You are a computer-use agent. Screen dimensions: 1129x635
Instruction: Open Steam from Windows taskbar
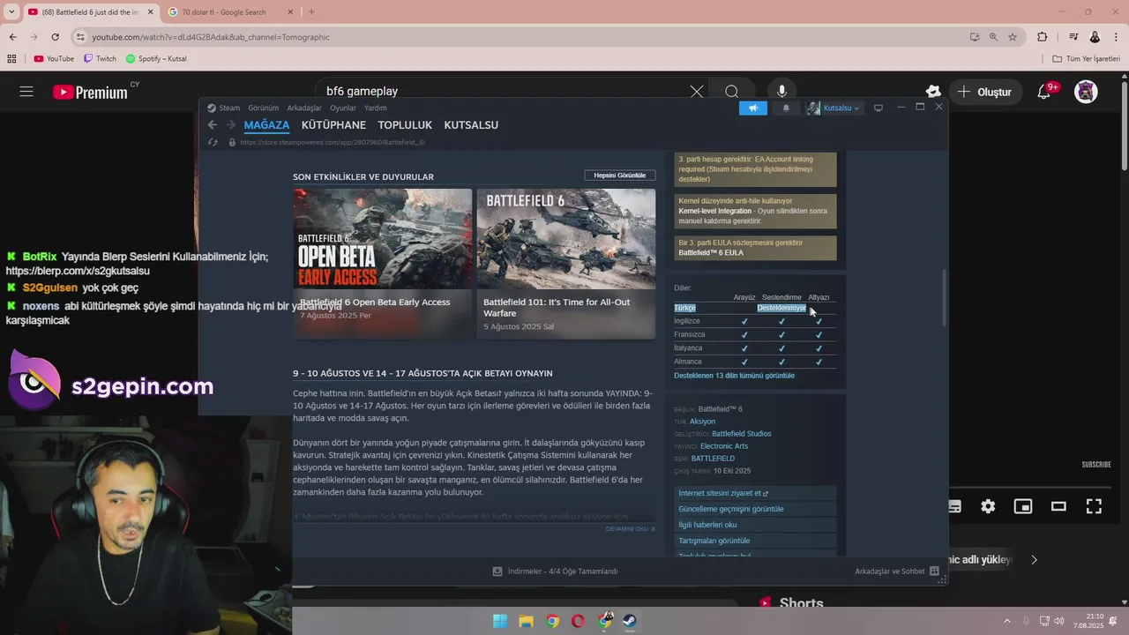631,621
